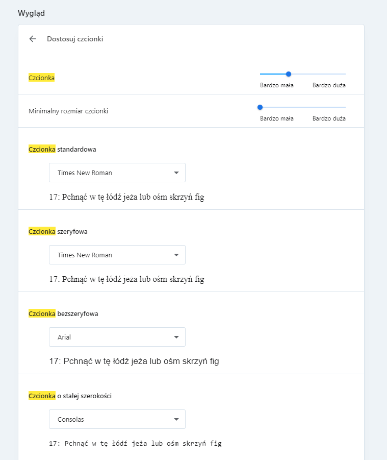Click the dropdown arrow next to Consolas
Viewport: 387px width, 460px height.
click(176, 419)
